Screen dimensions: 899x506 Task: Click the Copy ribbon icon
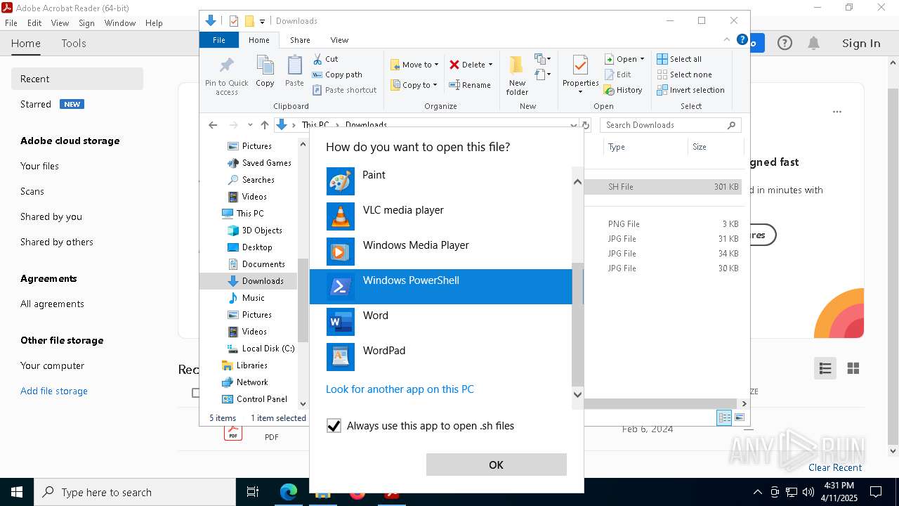point(265,72)
